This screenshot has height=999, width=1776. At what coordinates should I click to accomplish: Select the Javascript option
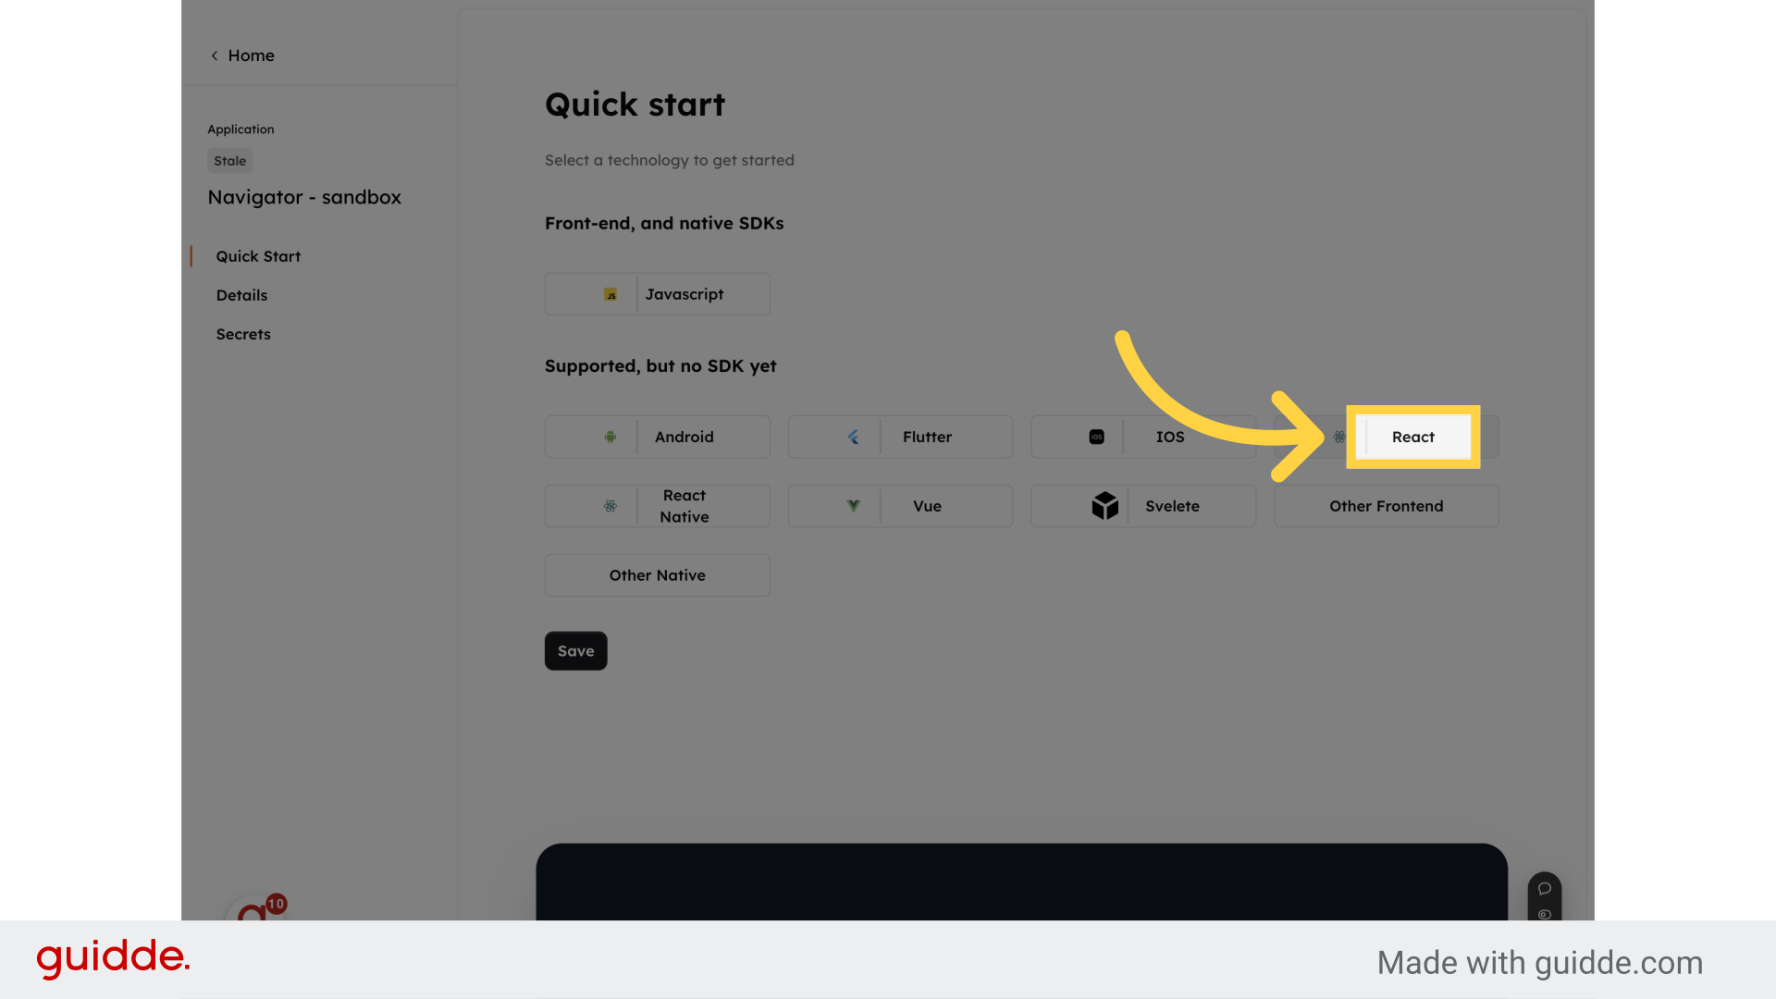click(x=658, y=294)
